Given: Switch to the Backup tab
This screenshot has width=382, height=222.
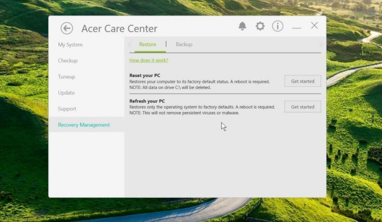Looking at the screenshot, I should point(184,44).
